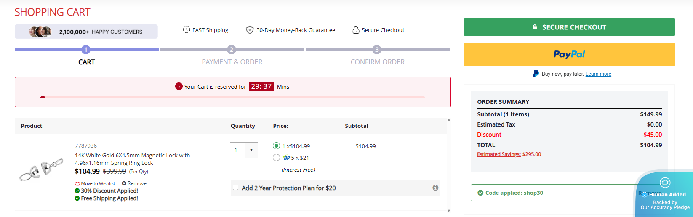Click the protection plan info icon

pos(435,188)
